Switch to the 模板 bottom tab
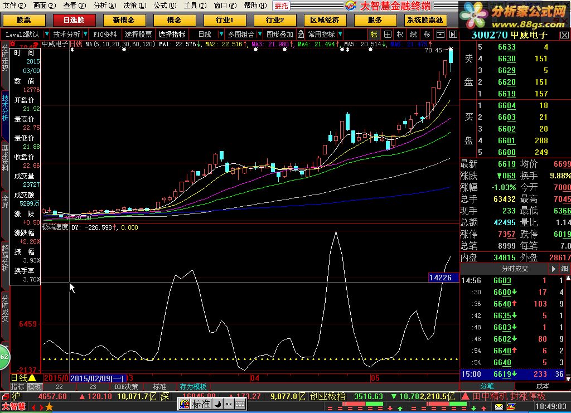This screenshot has width=571, height=413. pyautogui.click(x=34, y=386)
